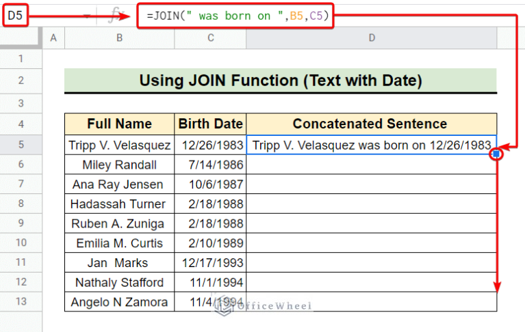Click the blue fill handle on D5
Screen dimensions: 525x332
tap(496, 155)
